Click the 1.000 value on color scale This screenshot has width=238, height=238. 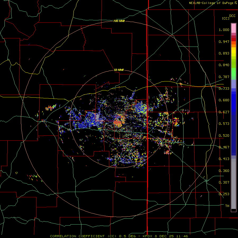224,30
